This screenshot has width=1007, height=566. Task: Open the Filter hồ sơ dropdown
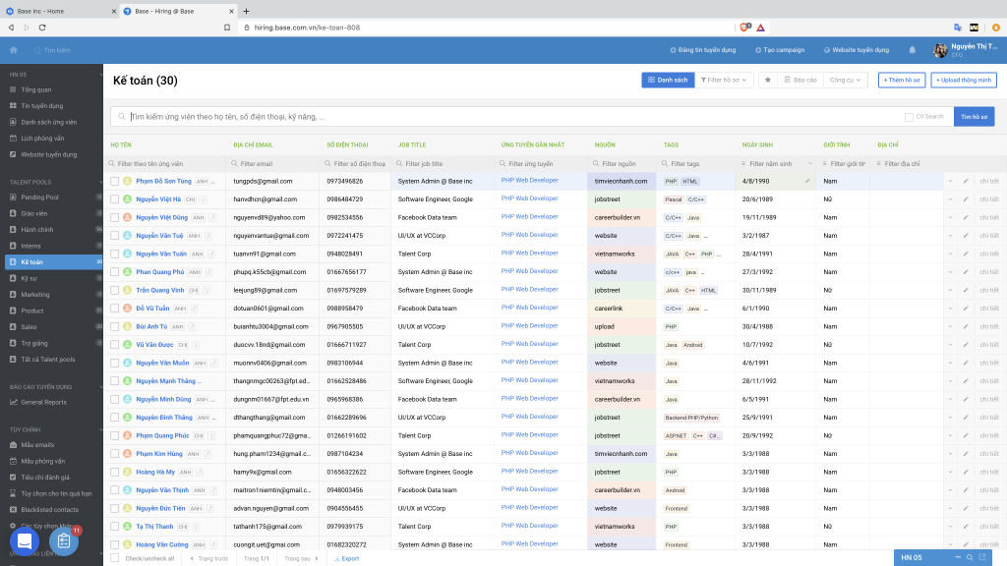point(725,80)
